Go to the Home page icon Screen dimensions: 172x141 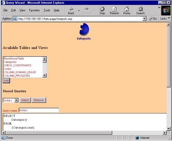(127, 9)
